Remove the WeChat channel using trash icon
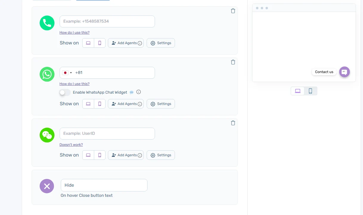Viewport: 363px width, 215px height. [x=233, y=123]
